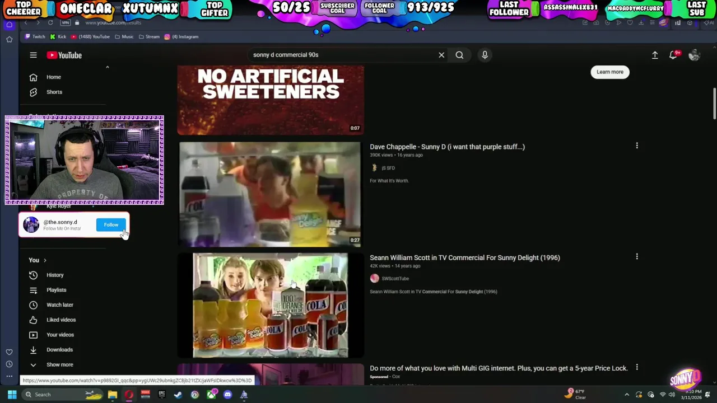Click the magnifier search button

[x=459, y=55]
